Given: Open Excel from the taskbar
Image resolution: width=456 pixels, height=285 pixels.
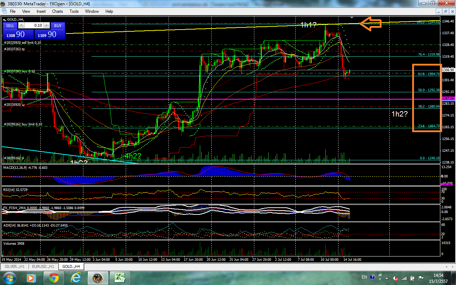Looking at the screenshot, I should 120,278.
